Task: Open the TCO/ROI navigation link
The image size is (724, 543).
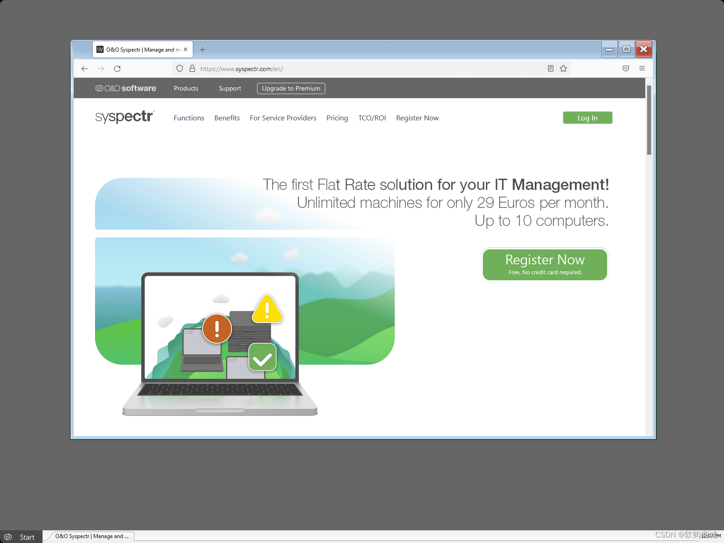Action: coord(372,118)
